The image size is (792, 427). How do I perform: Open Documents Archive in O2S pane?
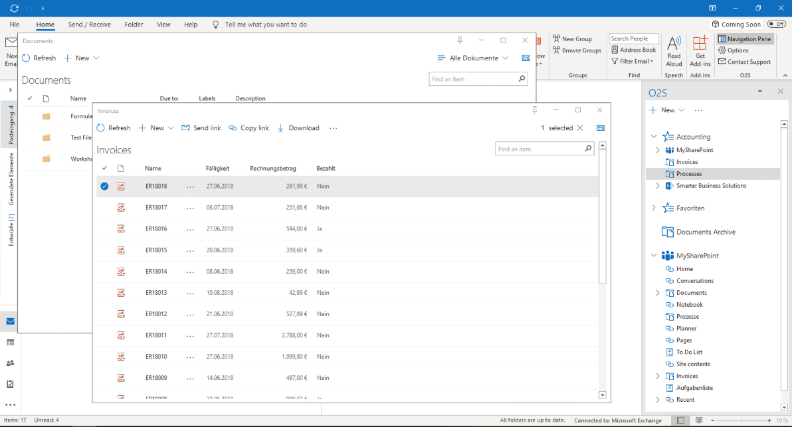(698, 232)
